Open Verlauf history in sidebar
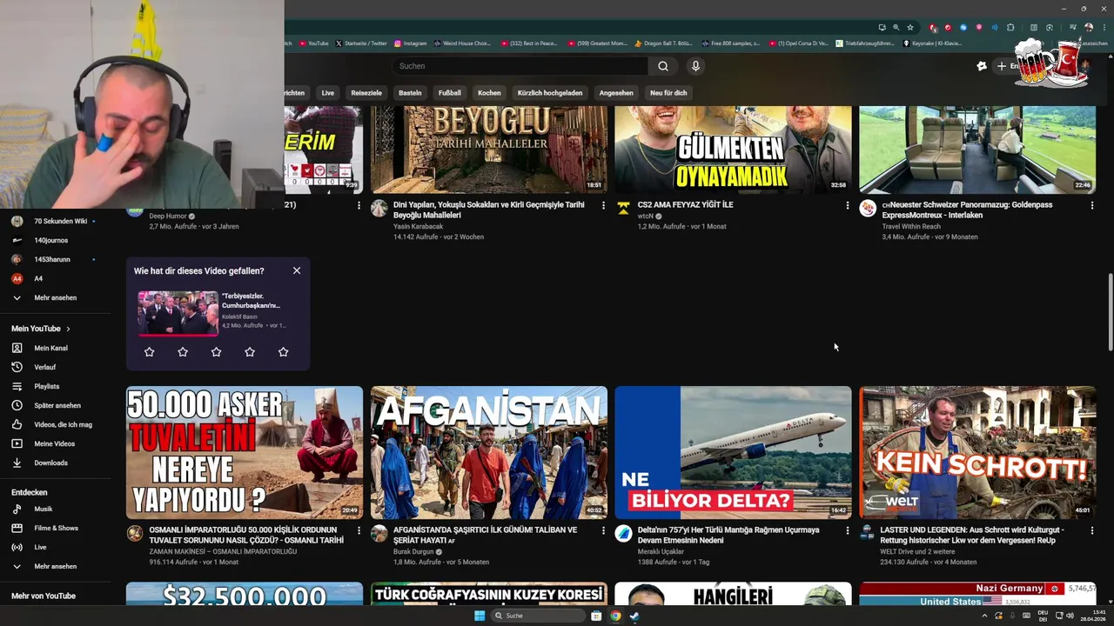Viewport: 1114px width, 626px height. point(44,367)
